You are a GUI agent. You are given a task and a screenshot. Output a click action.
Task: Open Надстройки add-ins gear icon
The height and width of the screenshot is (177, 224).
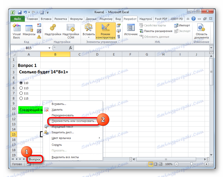point(53,30)
